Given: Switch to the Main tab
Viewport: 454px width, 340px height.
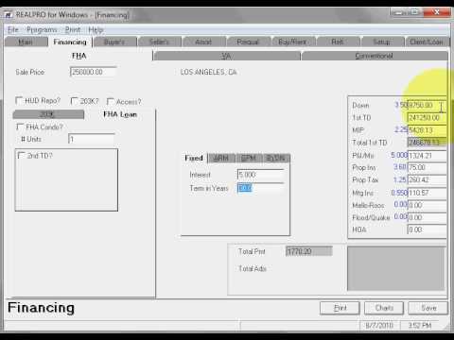Looking at the screenshot, I should click(x=26, y=42).
